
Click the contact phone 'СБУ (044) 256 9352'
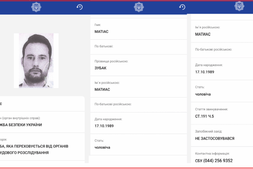214,161
